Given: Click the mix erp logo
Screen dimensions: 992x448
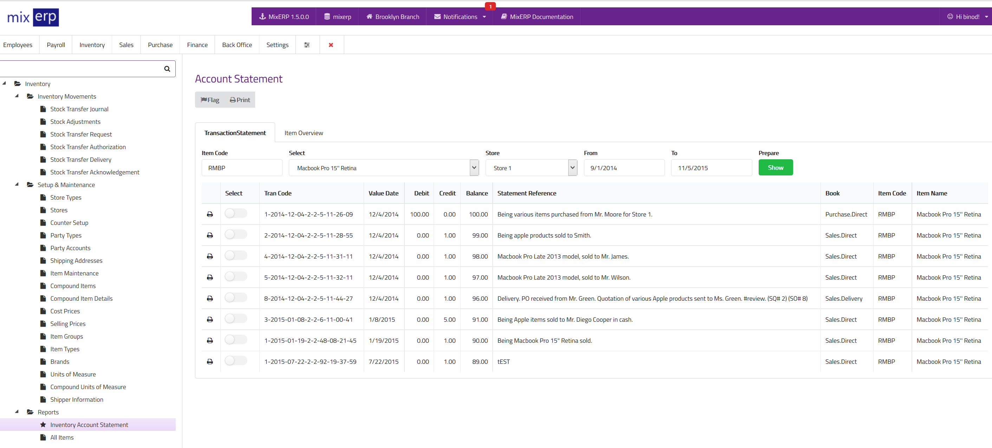Looking at the screenshot, I should click(33, 17).
